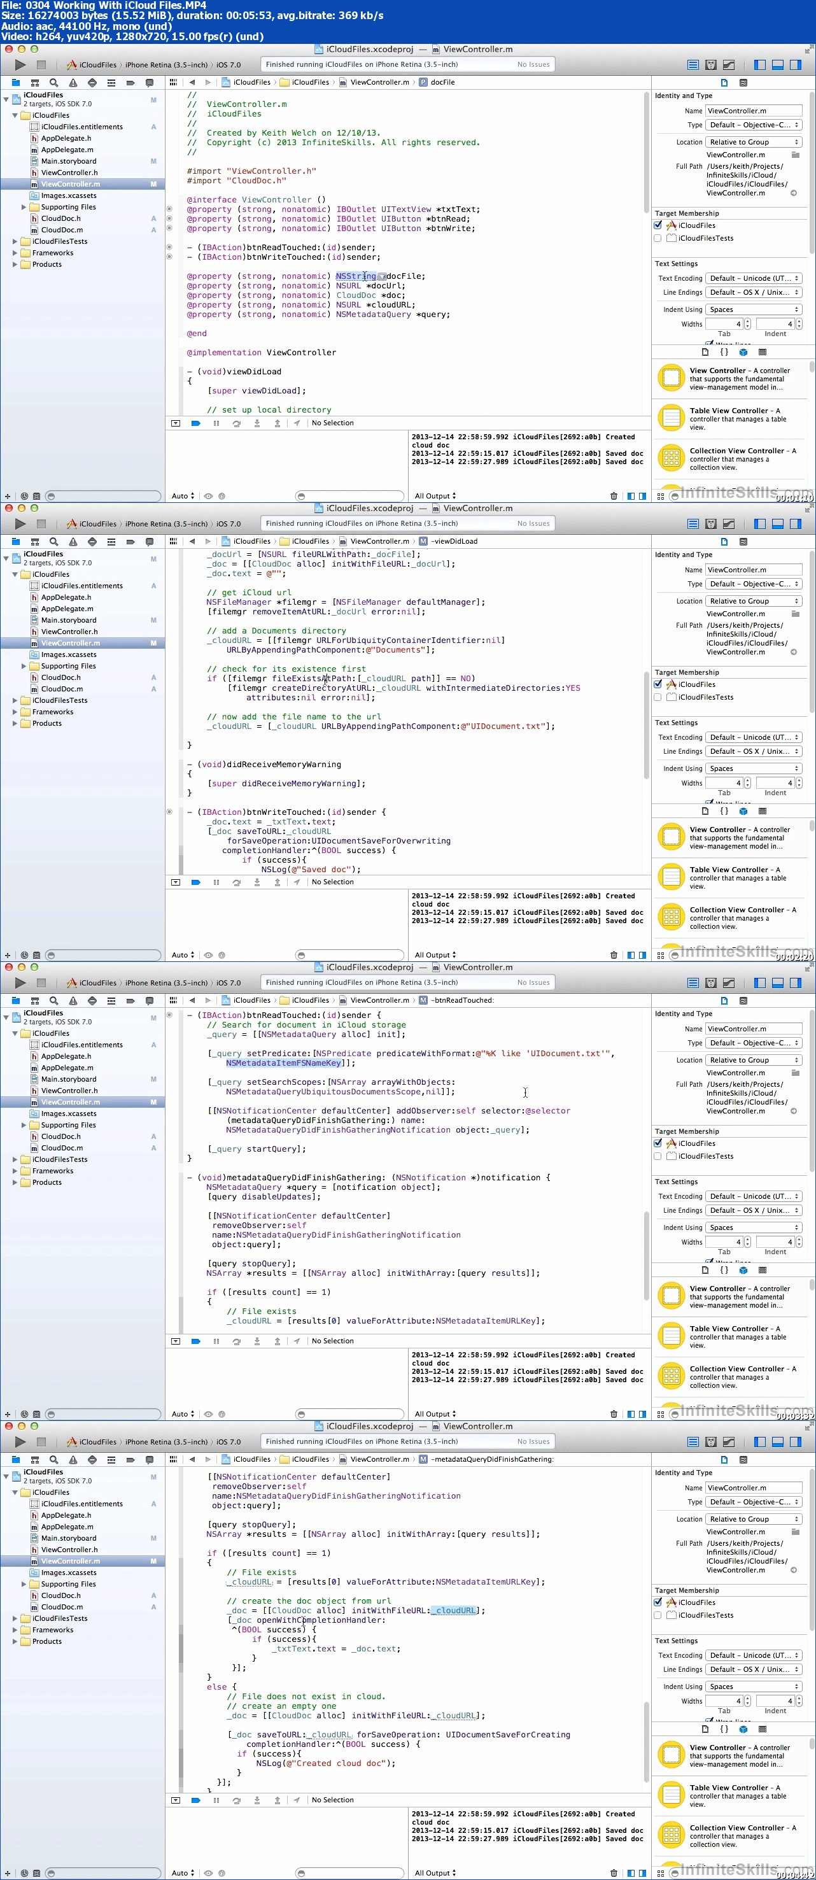Go back with jump bar arrow in docFile frame
This screenshot has width=816, height=1880.
(192, 83)
